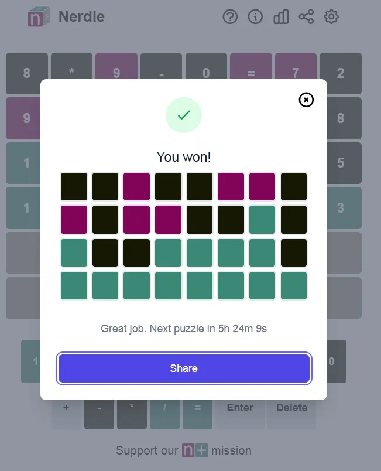The image size is (381, 471).
Task: Close the You won dialog
Action: pyautogui.click(x=306, y=100)
